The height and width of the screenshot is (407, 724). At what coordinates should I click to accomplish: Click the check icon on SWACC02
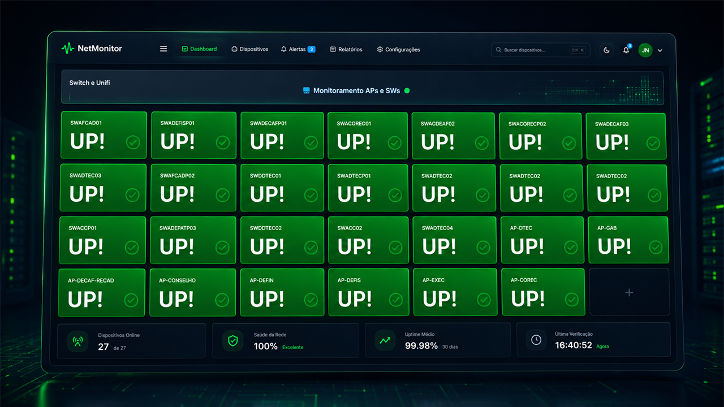tap(396, 248)
